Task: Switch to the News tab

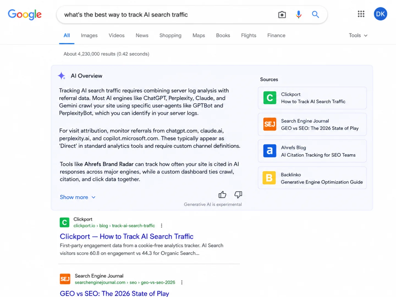Action: click(x=142, y=35)
